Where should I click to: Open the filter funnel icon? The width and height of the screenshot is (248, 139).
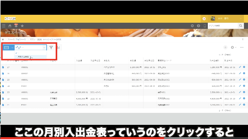coord(51,47)
